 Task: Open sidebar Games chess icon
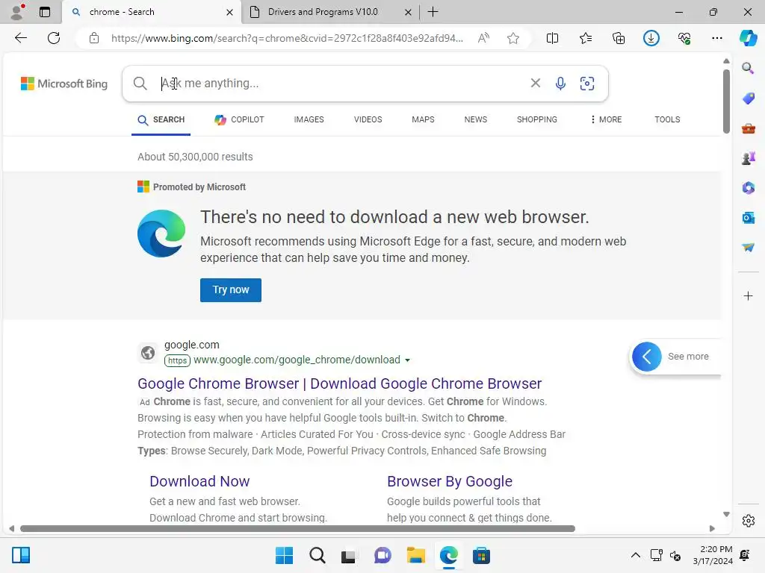pos(748,158)
